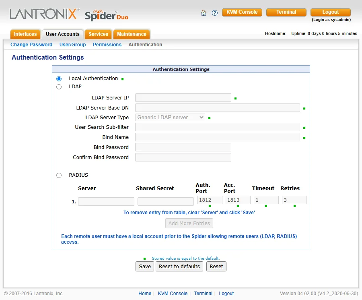Click the Lantronix Spider Duo logo

tap(69, 14)
